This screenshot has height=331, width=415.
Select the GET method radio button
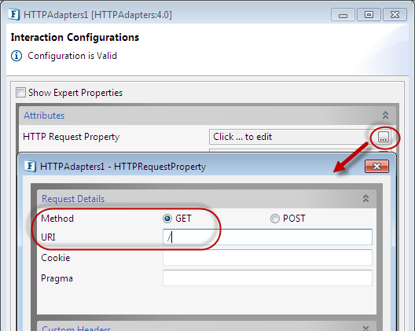167,219
